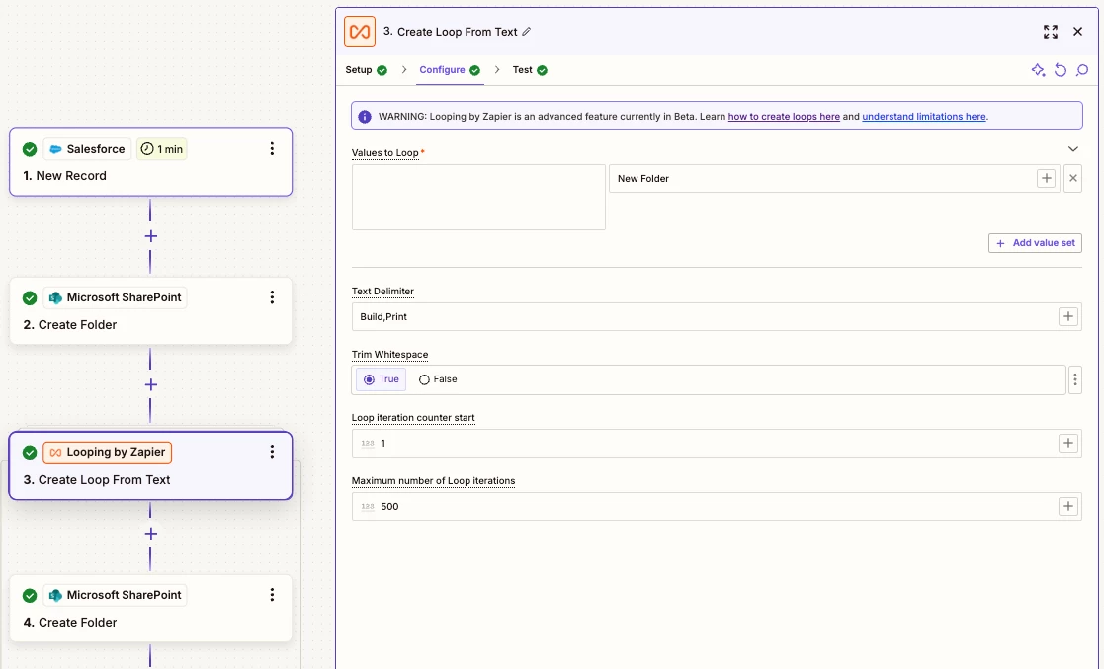Click the Microsoft SharePoint badge on step 2
The width and height of the screenshot is (1104, 669).
(x=116, y=297)
